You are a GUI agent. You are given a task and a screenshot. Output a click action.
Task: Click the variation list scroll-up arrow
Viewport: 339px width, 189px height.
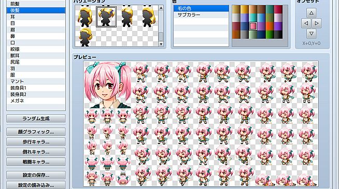coord(161,8)
